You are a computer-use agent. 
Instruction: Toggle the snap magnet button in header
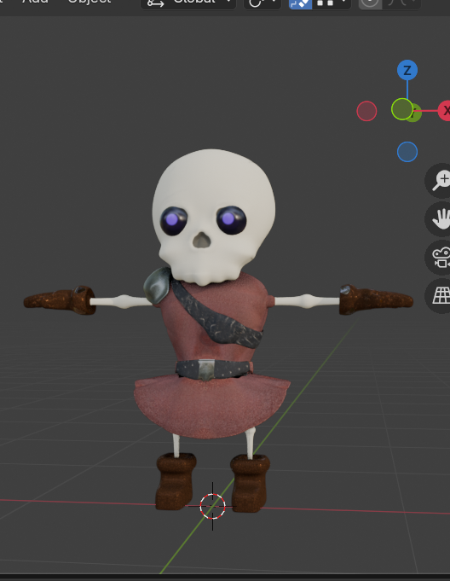[300, 3]
